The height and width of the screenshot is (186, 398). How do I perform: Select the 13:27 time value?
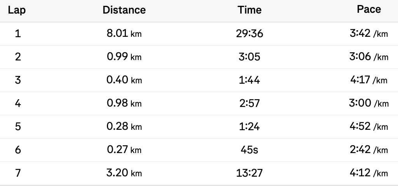coord(250,173)
